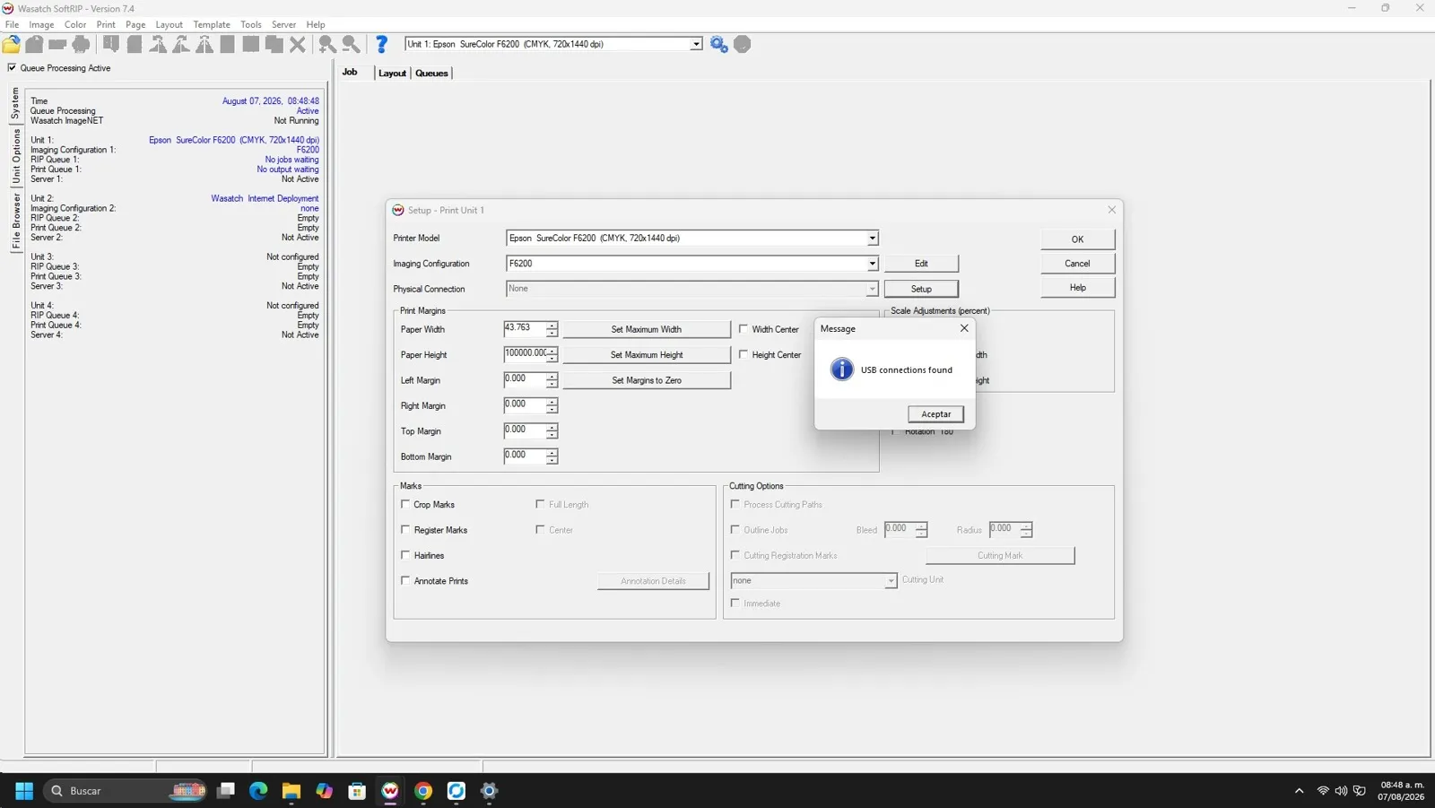Toggle Queue Processing Active checkbox
This screenshot has width=1435, height=808.
13,68
